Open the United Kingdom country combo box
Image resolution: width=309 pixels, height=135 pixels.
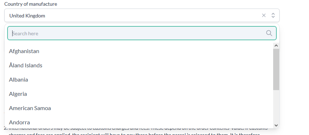click(x=142, y=15)
